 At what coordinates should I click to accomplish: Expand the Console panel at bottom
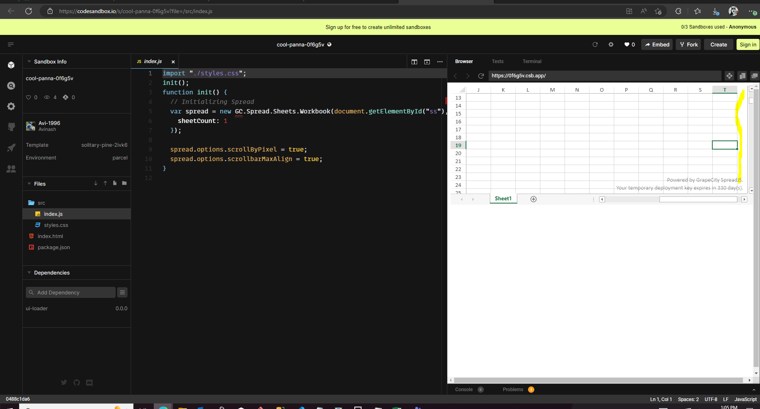464,390
